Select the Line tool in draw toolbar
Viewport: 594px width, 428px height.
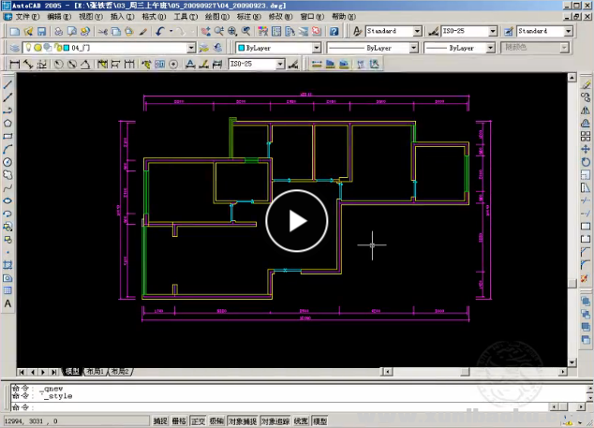[x=7, y=83]
